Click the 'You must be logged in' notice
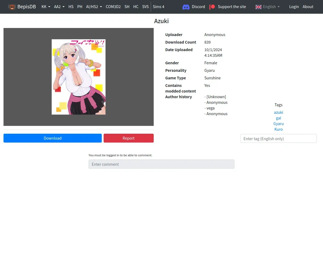Screen dimensions: 323x269 [x=120, y=155]
